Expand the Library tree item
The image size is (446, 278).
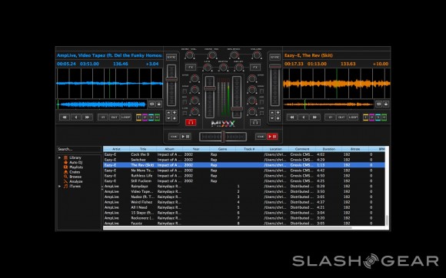click(x=59, y=157)
